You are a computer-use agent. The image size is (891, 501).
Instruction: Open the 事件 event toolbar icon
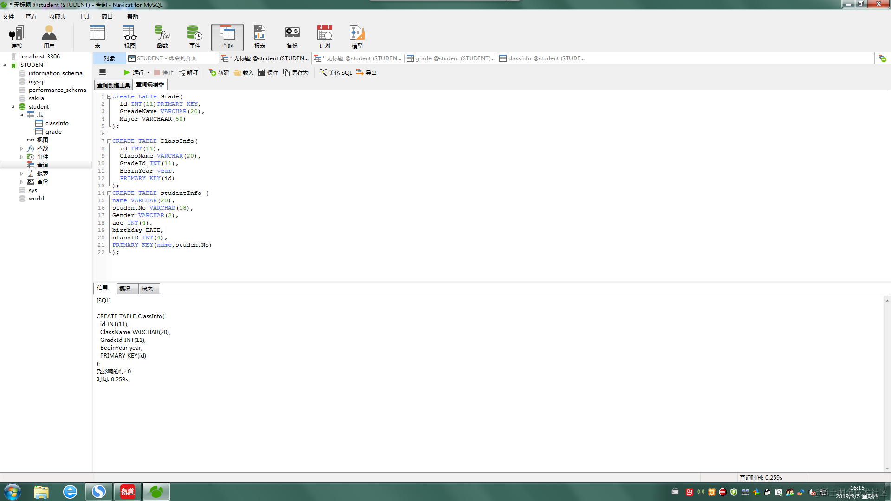pyautogui.click(x=194, y=37)
